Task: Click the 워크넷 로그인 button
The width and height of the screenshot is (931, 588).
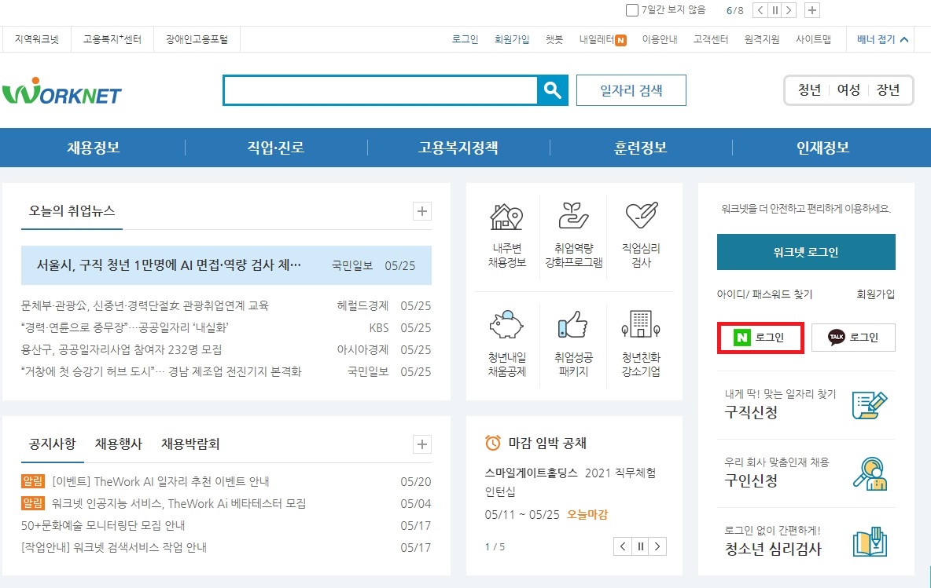Action: pyautogui.click(x=806, y=252)
